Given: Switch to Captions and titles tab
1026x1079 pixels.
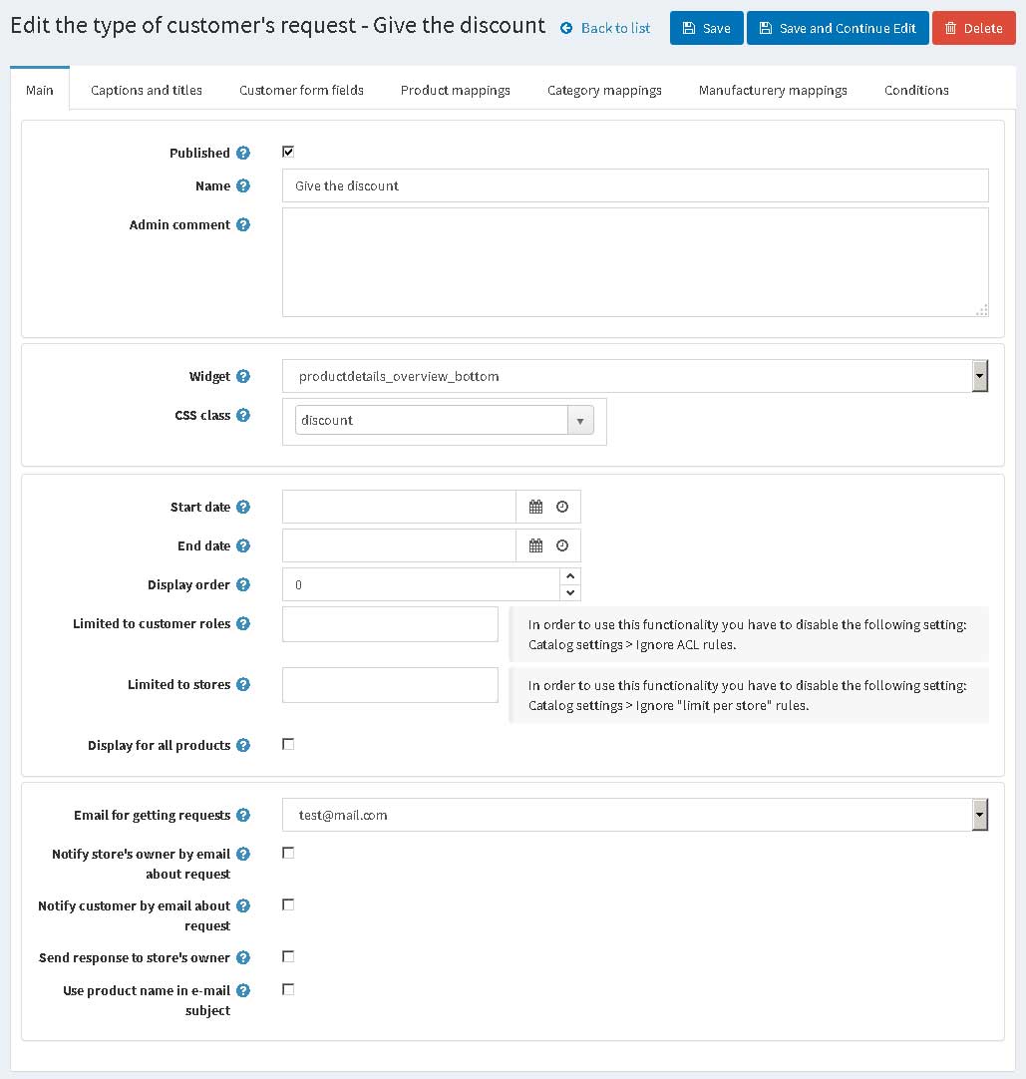Looking at the screenshot, I should 147,90.
